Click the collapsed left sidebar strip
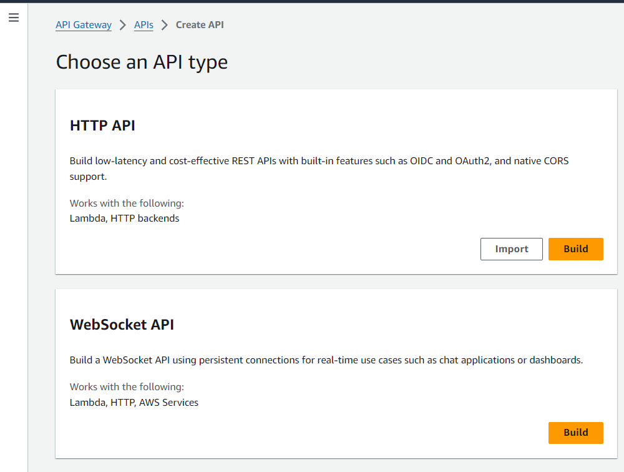The image size is (624, 472). pos(14,250)
